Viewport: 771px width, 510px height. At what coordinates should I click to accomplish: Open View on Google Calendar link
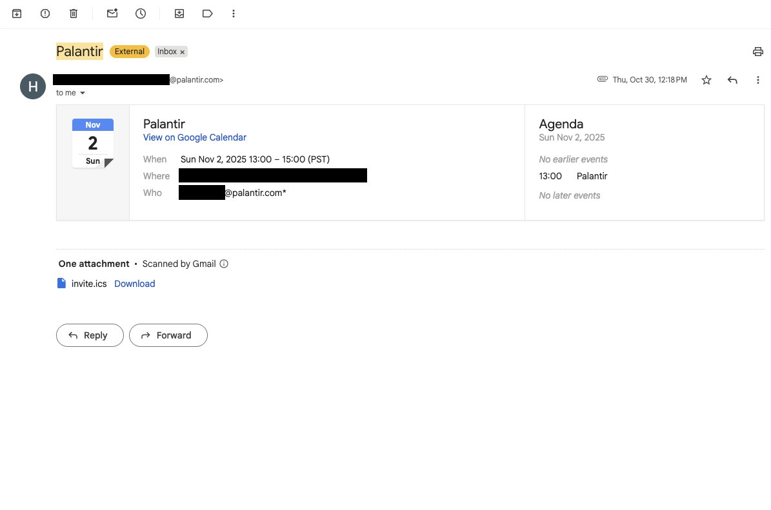pyautogui.click(x=195, y=137)
